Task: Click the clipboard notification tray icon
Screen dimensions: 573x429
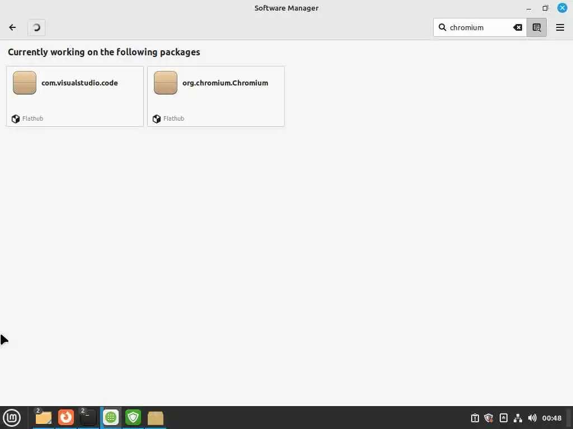Action: 475,418
